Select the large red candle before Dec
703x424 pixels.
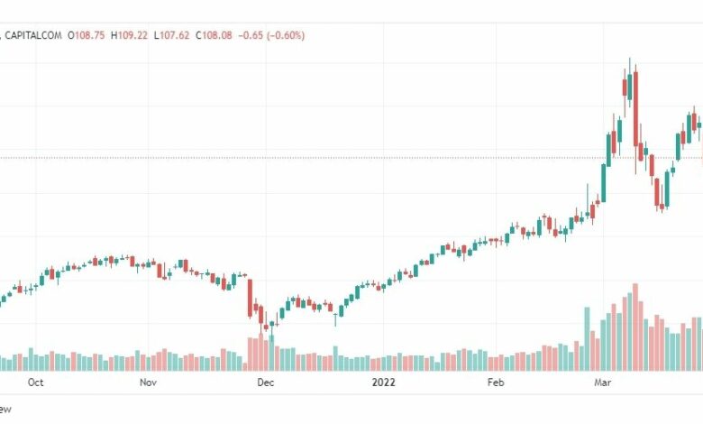[x=251, y=298]
